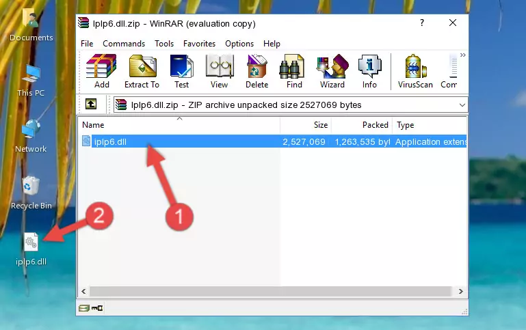Click the horizontal scrollbar right arrow
526x330 pixels.
pos(460,292)
